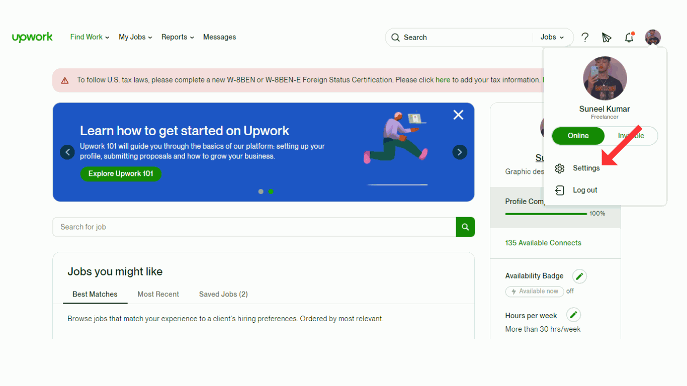Image resolution: width=687 pixels, height=386 pixels.
Task: Click the warning triangle icon in tax banner
Action: 65,80
